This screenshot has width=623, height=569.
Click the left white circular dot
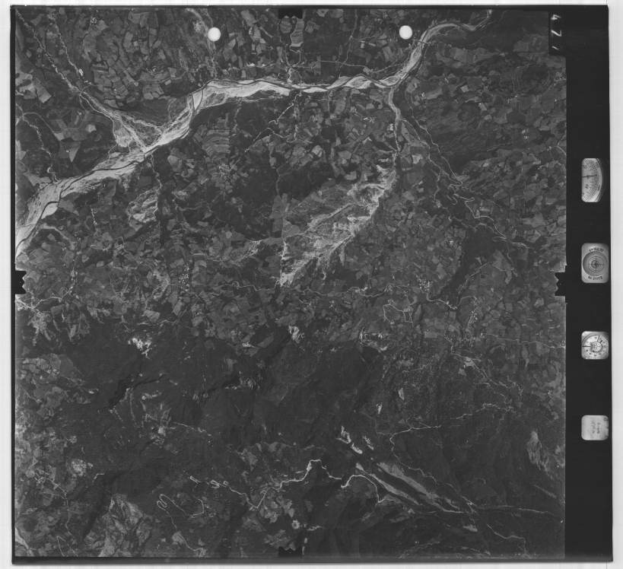(x=214, y=33)
